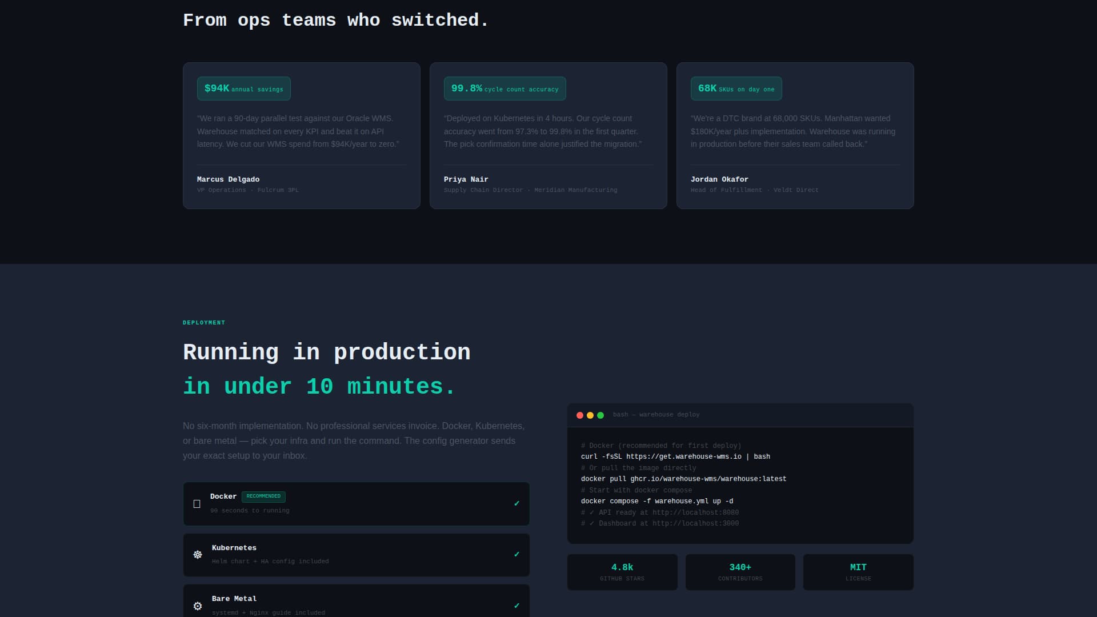Click the API ready localhost:8080 comment
1097x617 pixels.
[x=660, y=512]
